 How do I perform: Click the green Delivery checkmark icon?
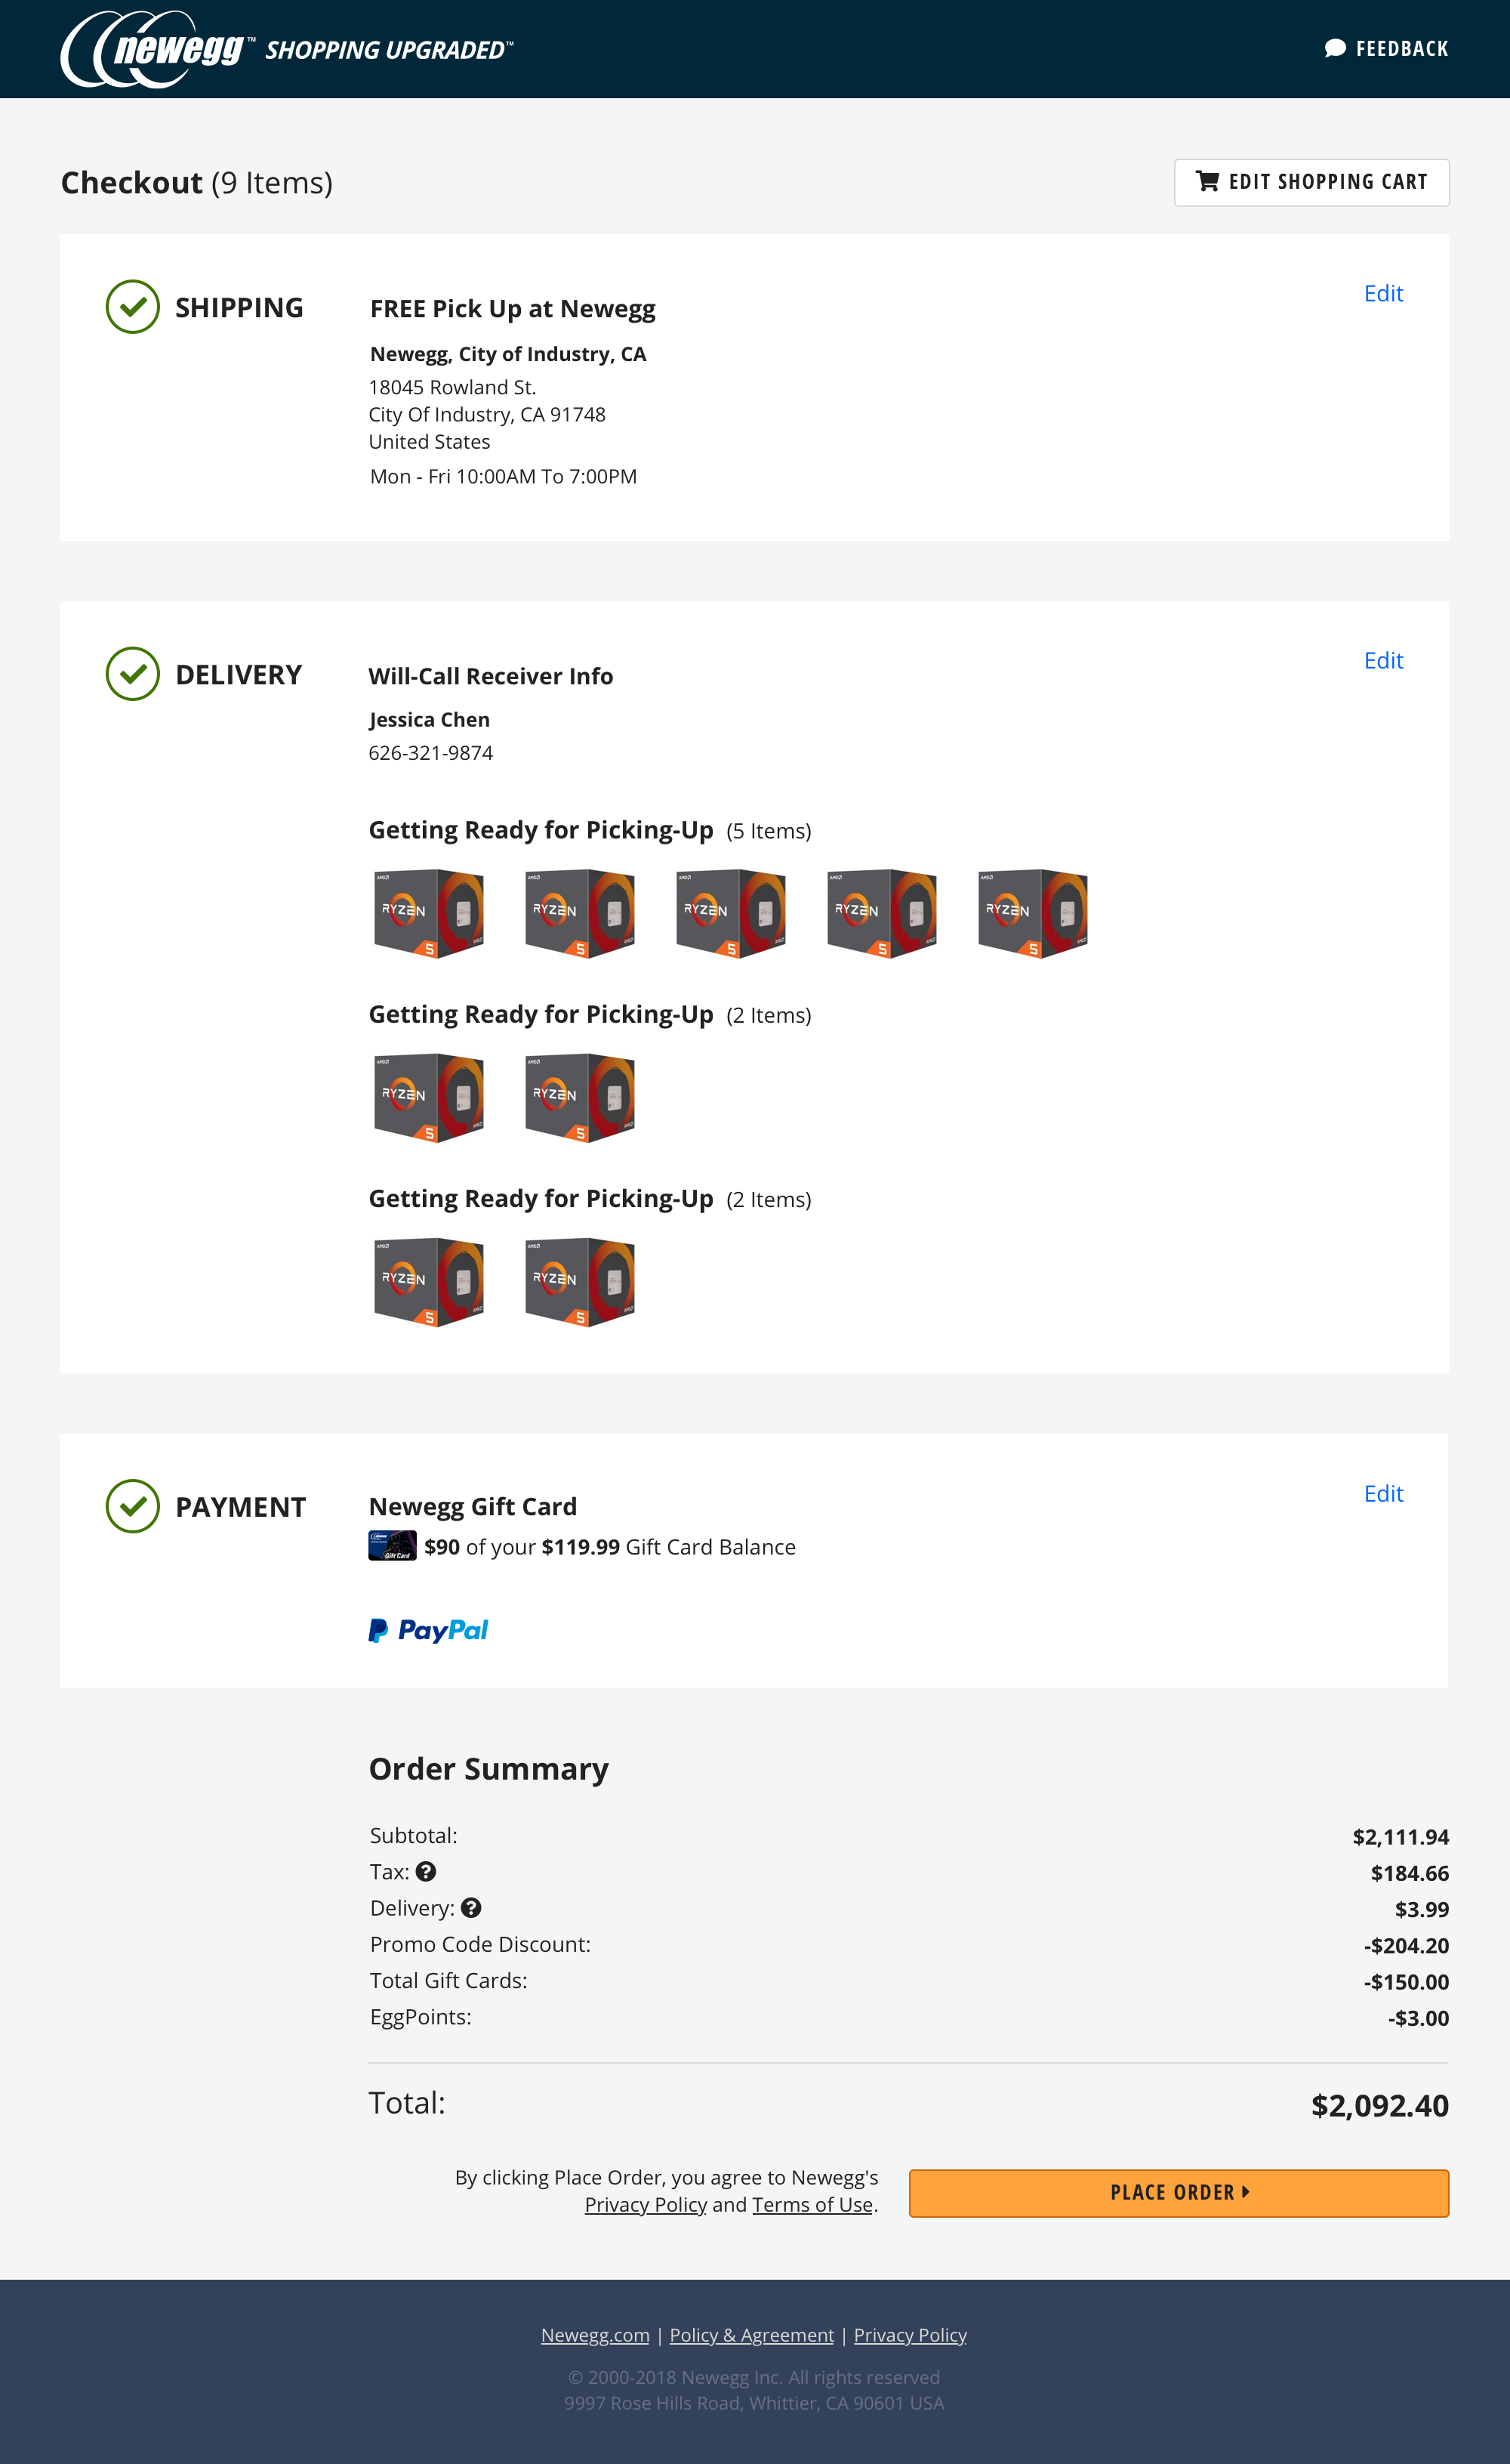(133, 674)
